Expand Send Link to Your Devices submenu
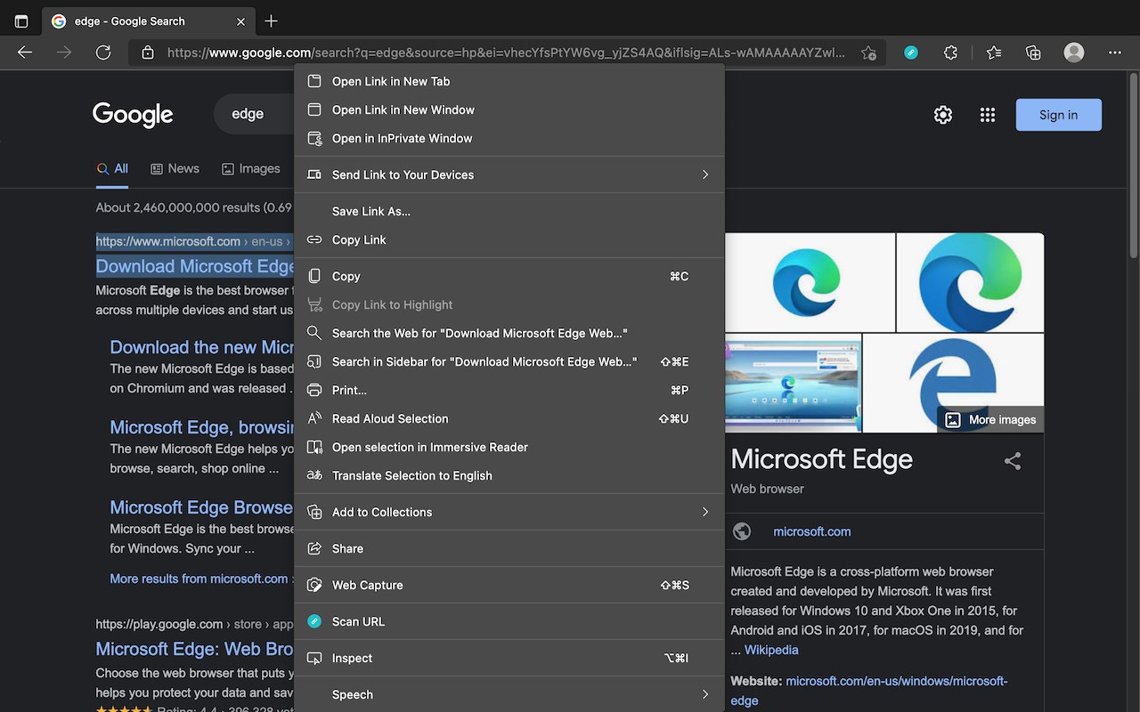The width and height of the screenshot is (1140, 712). pyautogui.click(x=704, y=174)
